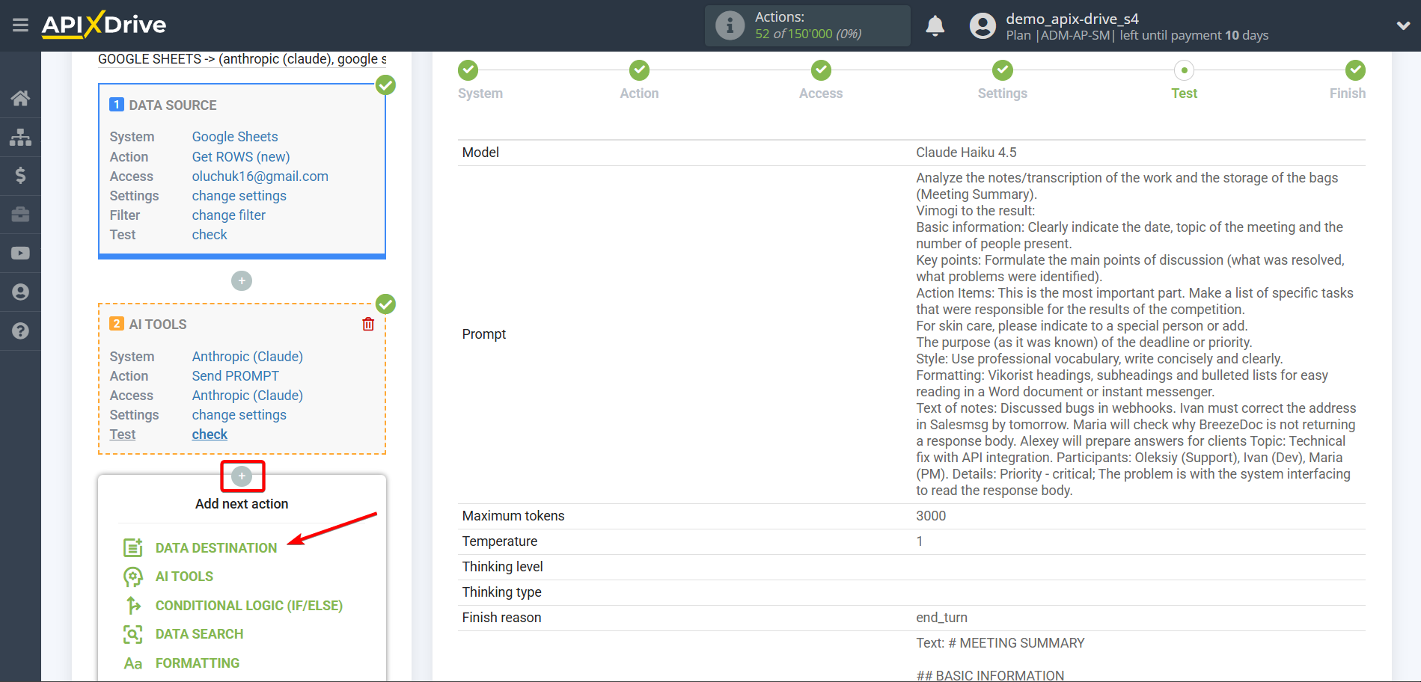Delete the AI Tools block with trash icon
1421x682 pixels.
(x=368, y=324)
